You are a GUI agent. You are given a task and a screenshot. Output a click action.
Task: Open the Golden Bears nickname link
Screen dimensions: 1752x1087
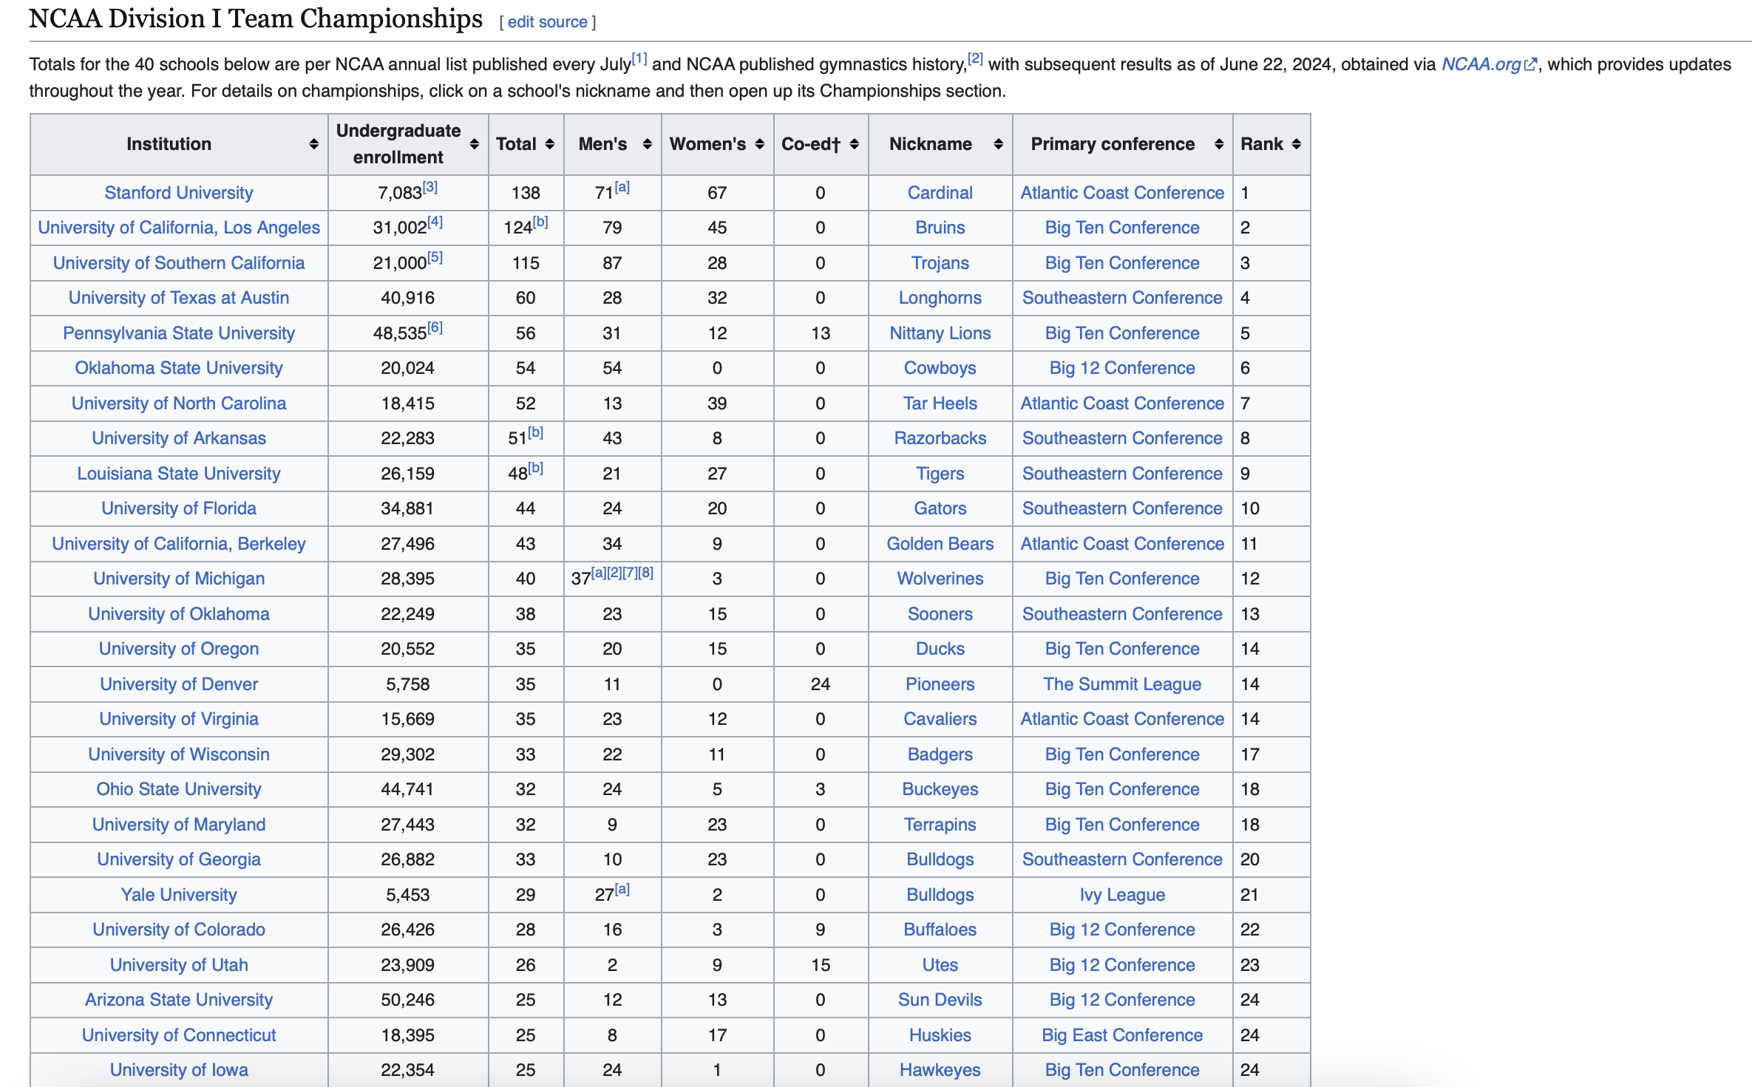coord(940,544)
